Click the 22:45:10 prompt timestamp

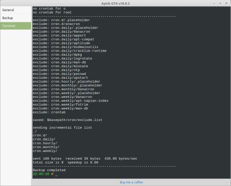coord(41,174)
